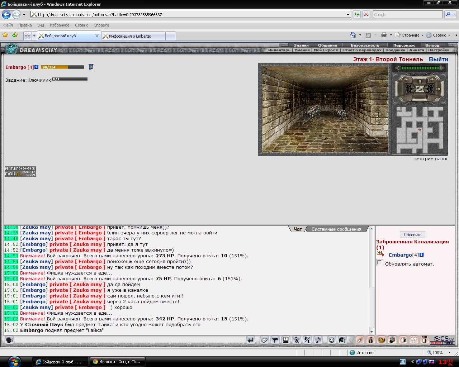Step right with the right arrow
The width and height of the screenshot is (459, 367).
pos(438,89)
